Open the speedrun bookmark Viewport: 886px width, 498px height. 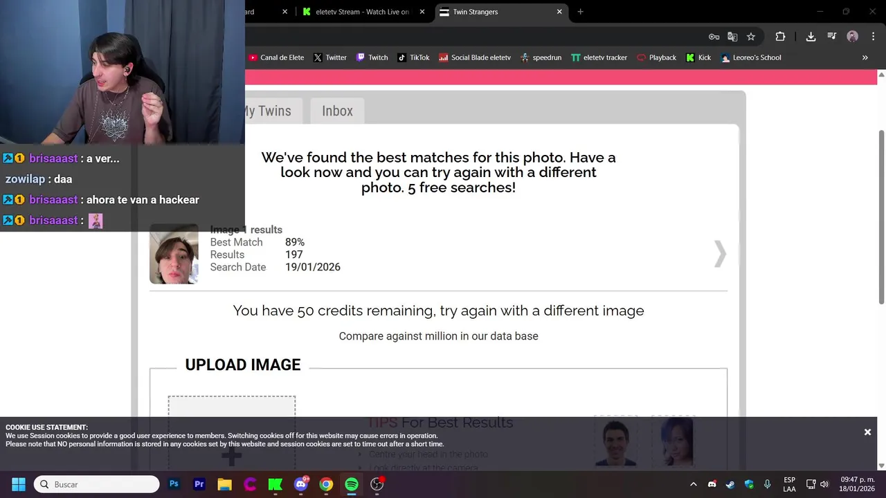(541, 57)
